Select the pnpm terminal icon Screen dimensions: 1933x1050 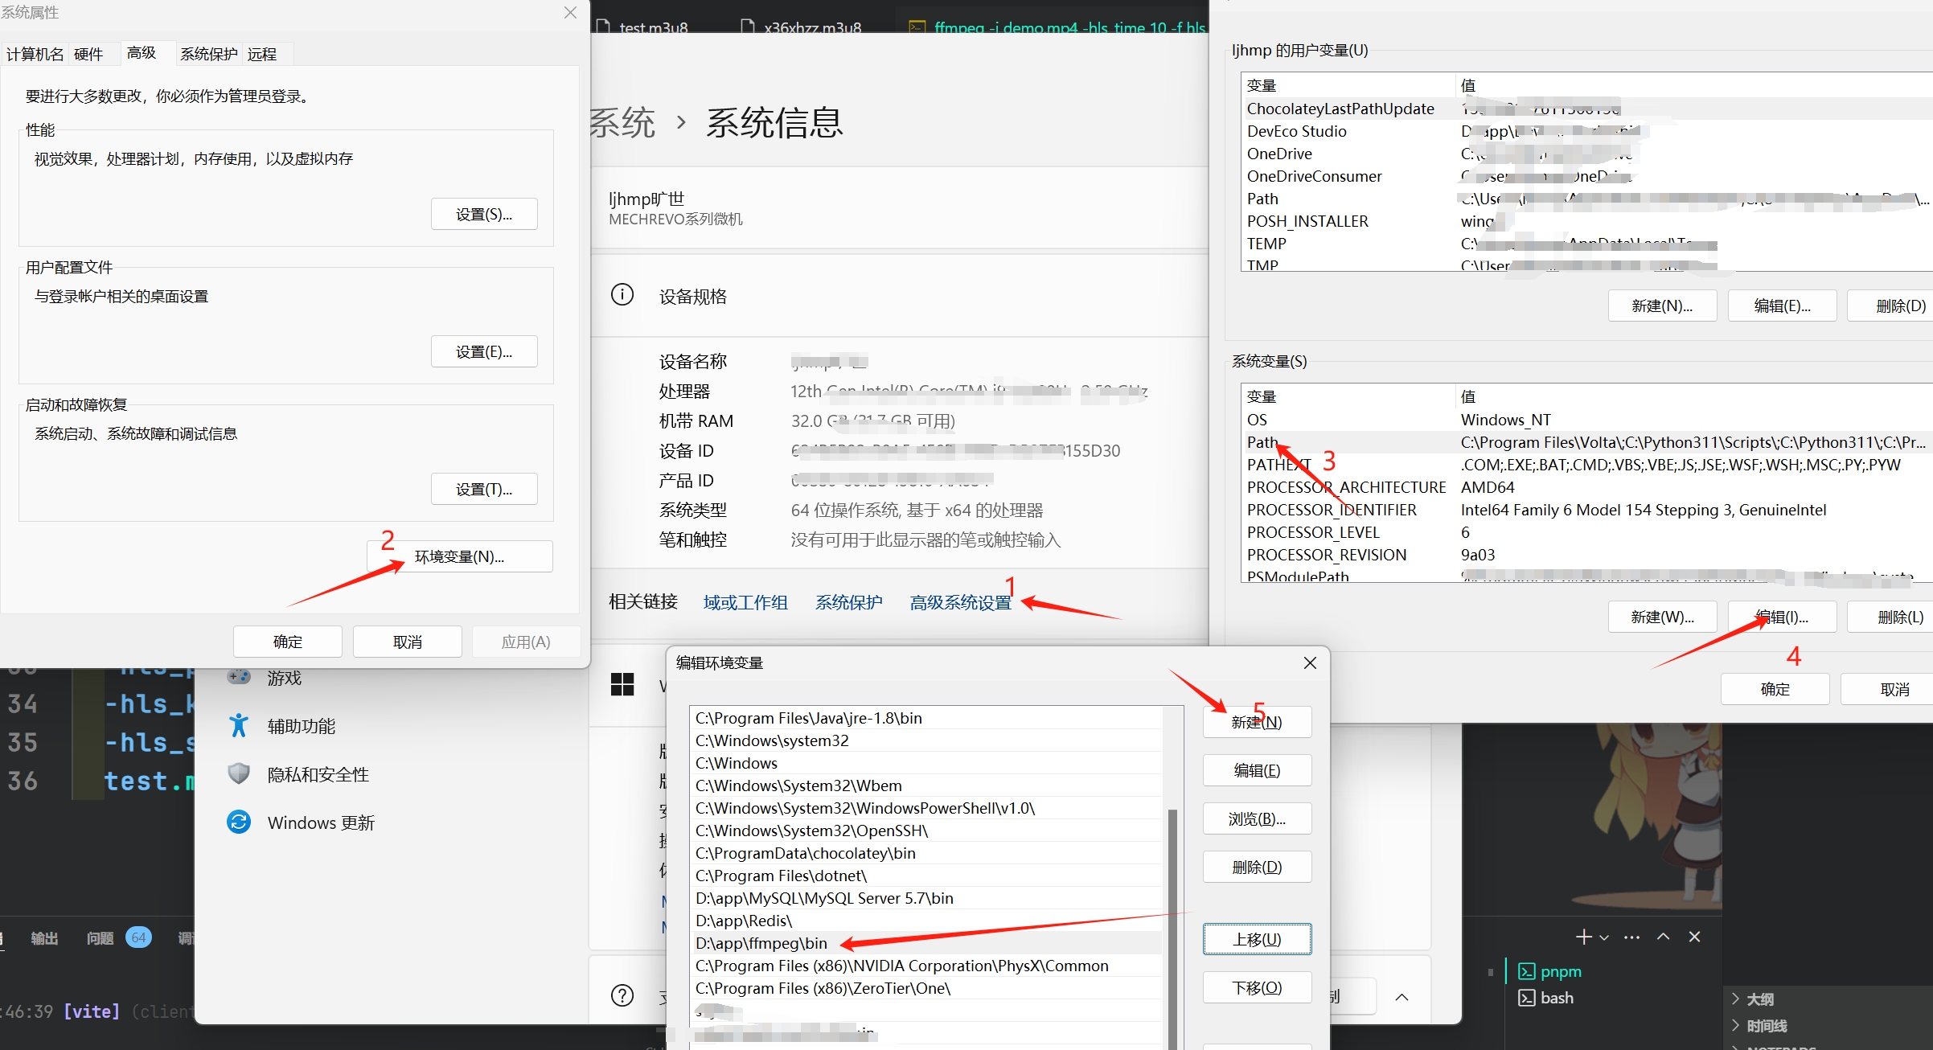[x=1526, y=971]
